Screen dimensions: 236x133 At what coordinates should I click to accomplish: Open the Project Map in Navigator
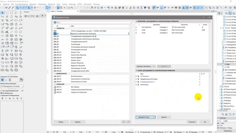coord(226,13)
